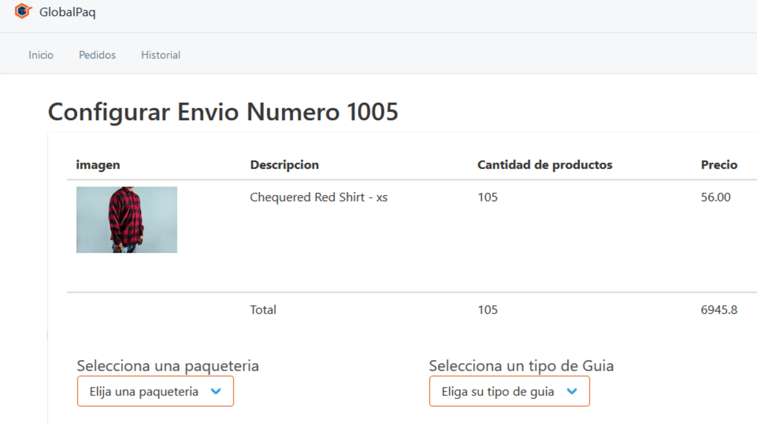This screenshot has height=425, width=757.
Task: Click quantity 105 in the shirt row
Action: pos(487,197)
